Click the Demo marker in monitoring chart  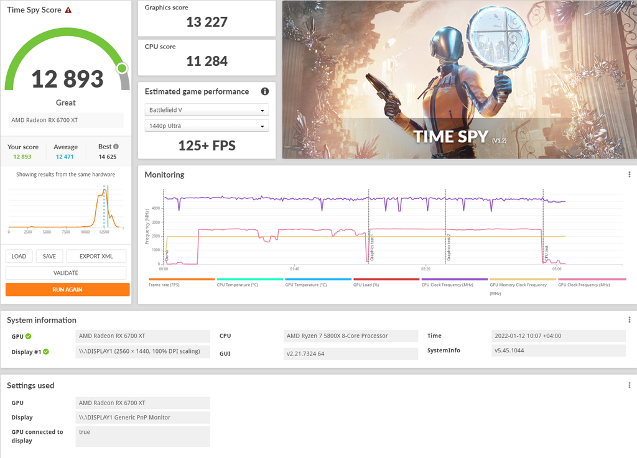pyautogui.click(x=167, y=256)
